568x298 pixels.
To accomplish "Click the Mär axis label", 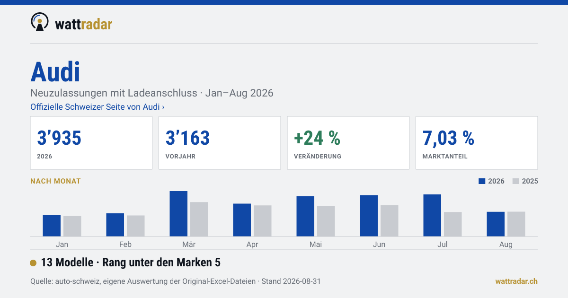I will pos(189,245).
